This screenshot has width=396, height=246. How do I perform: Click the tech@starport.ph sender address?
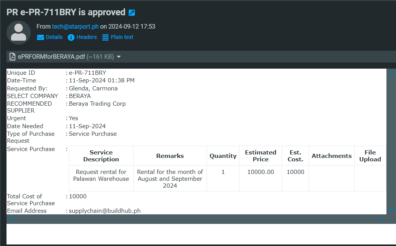75,27
